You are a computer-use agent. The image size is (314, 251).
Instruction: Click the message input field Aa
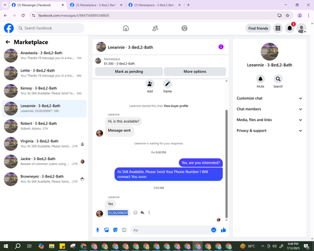[x=171, y=230]
